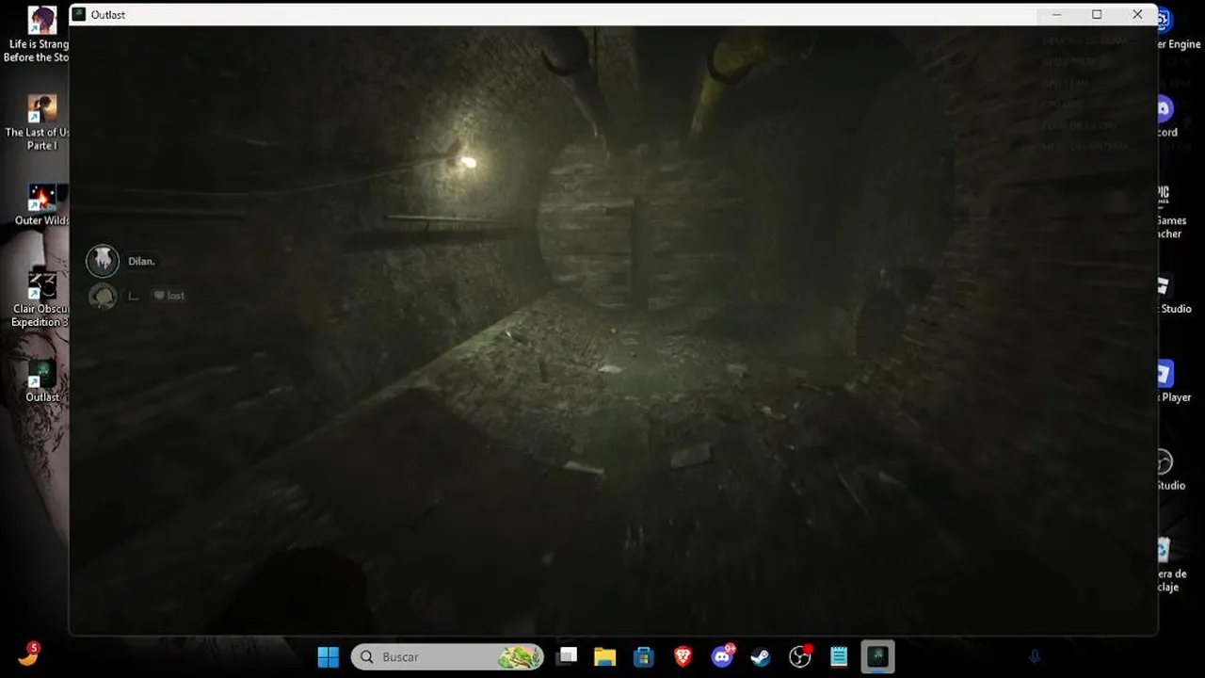The image size is (1205, 678).
Task: Open the Windows Start menu
Action: [x=328, y=656]
